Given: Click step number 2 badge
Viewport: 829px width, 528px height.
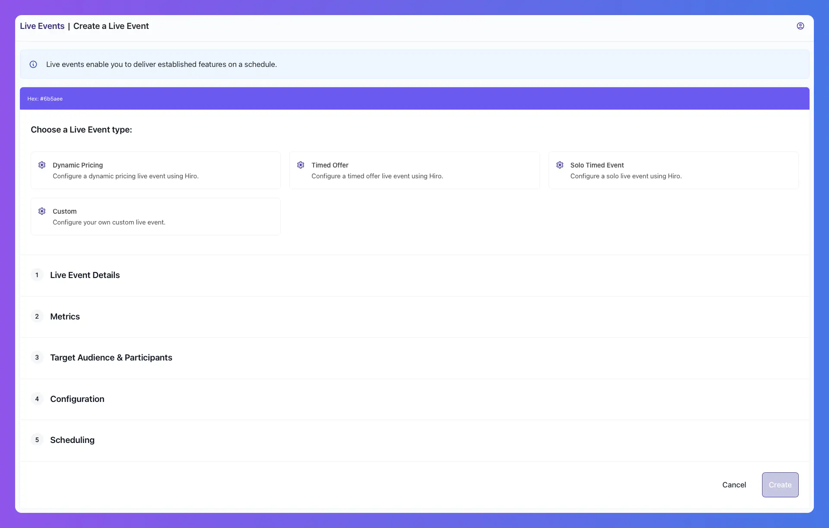Looking at the screenshot, I should [x=37, y=316].
